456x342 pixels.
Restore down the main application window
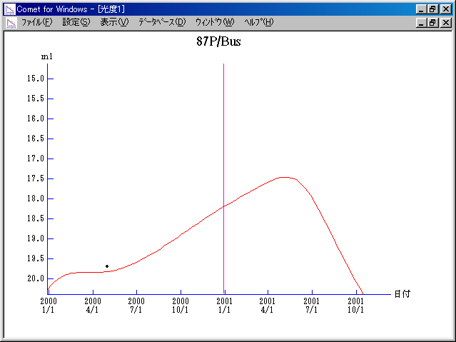click(x=433, y=9)
